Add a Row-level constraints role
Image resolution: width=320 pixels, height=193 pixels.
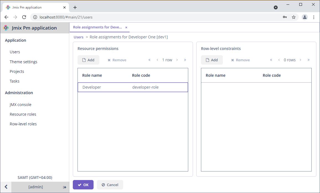[x=212, y=60]
